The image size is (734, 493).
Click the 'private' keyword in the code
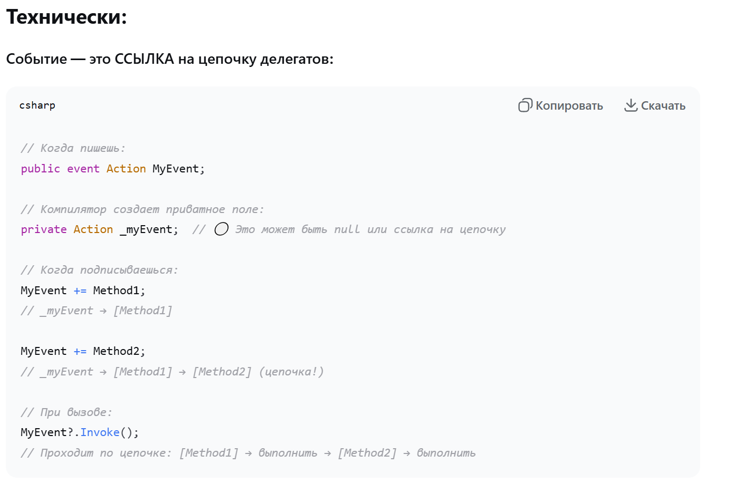44,229
